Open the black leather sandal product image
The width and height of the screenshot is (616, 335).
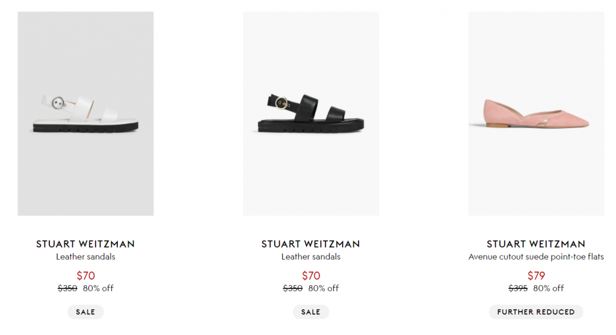[310, 114]
